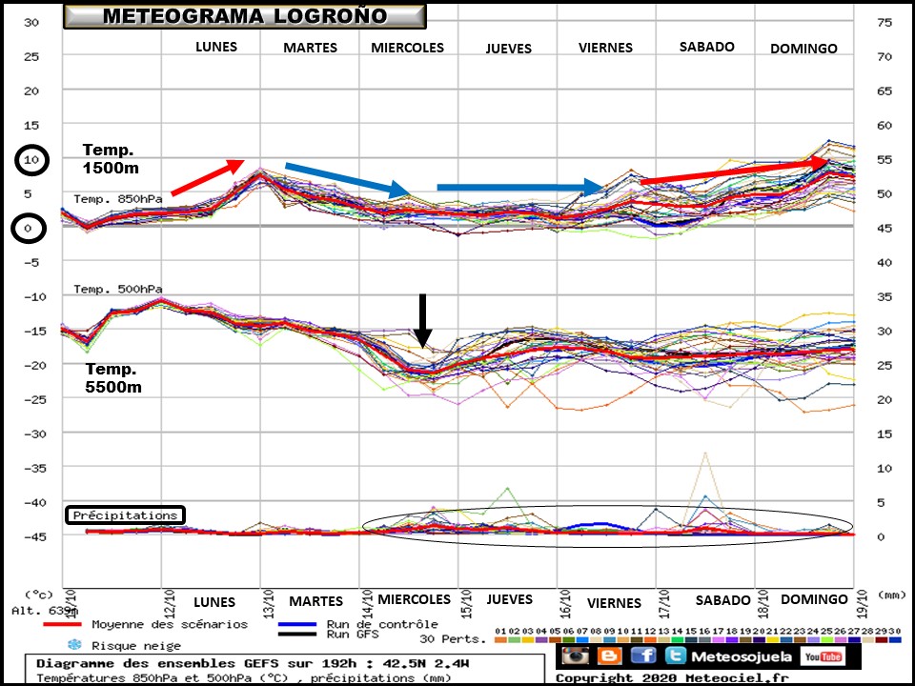Click the 30 Perts. legend label
This screenshot has height=686, width=915.
pyautogui.click(x=453, y=639)
